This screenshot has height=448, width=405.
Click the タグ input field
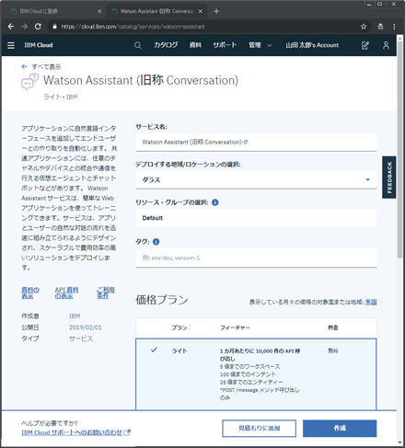click(x=256, y=258)
